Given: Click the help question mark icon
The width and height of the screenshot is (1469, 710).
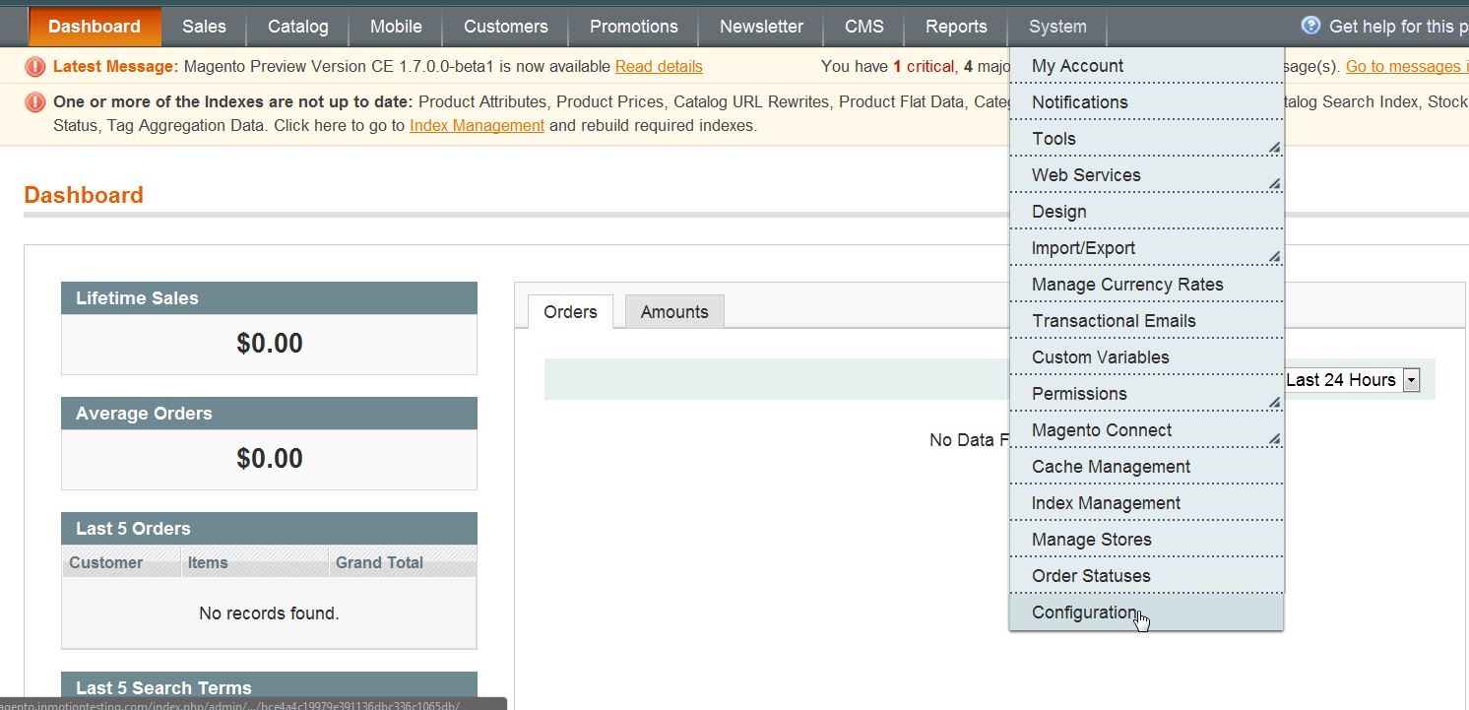Looking at the screenshot, I should 1310,26.
